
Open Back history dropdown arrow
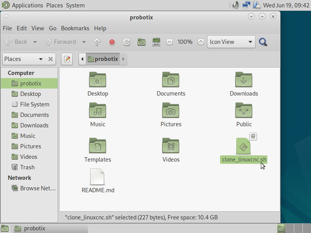tap(35, 42)
